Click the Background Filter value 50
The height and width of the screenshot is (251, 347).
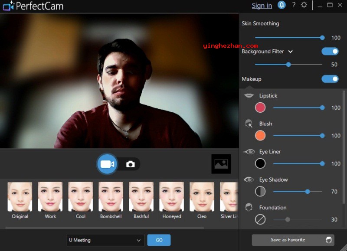coord(334,65)
